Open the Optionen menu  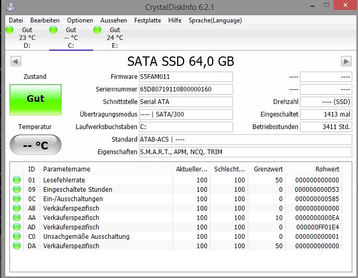coord(80,20)
